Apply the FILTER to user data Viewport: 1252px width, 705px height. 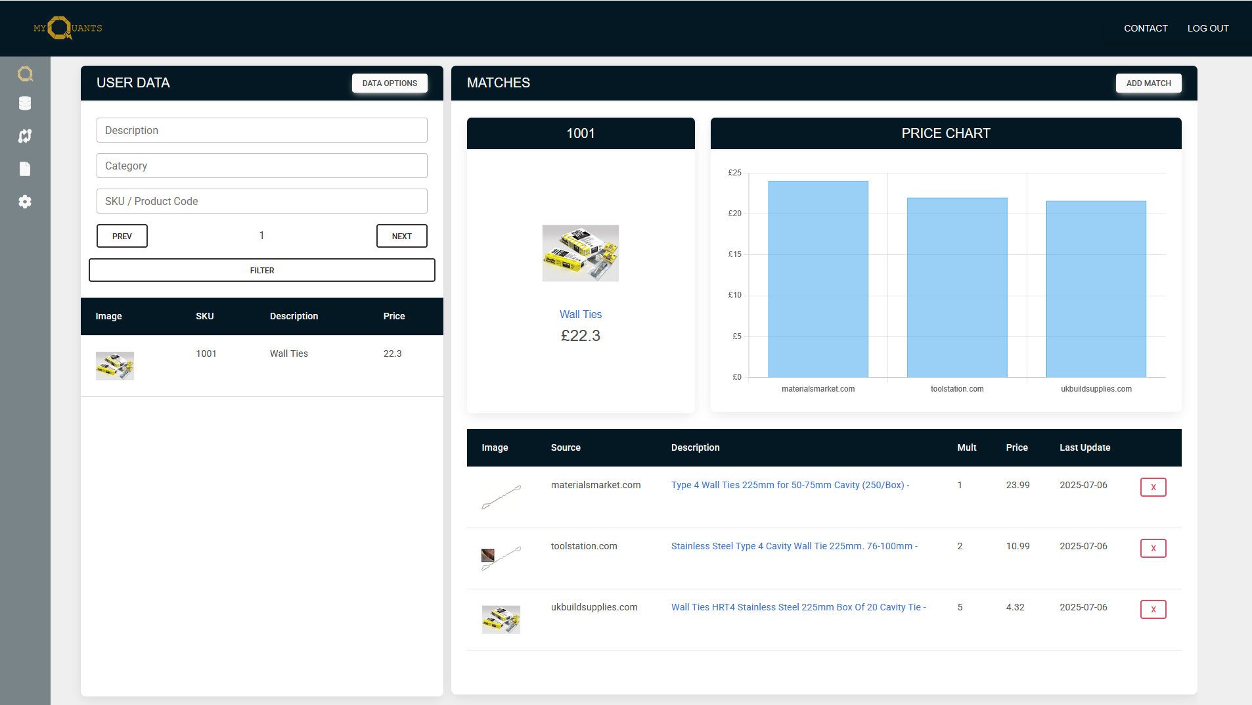261,269
